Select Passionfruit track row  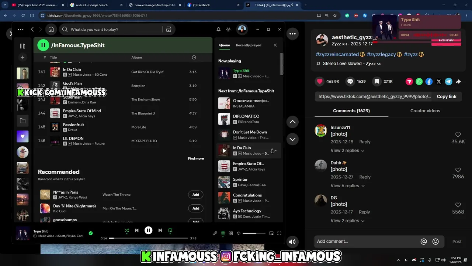pyautogui.click(x=123, y=127)
